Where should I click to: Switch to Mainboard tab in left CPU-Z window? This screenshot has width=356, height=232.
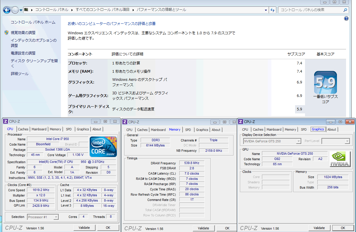39,129
